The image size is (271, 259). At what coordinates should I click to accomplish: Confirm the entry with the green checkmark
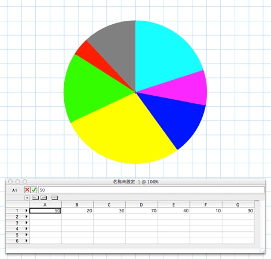pos(34,190)
